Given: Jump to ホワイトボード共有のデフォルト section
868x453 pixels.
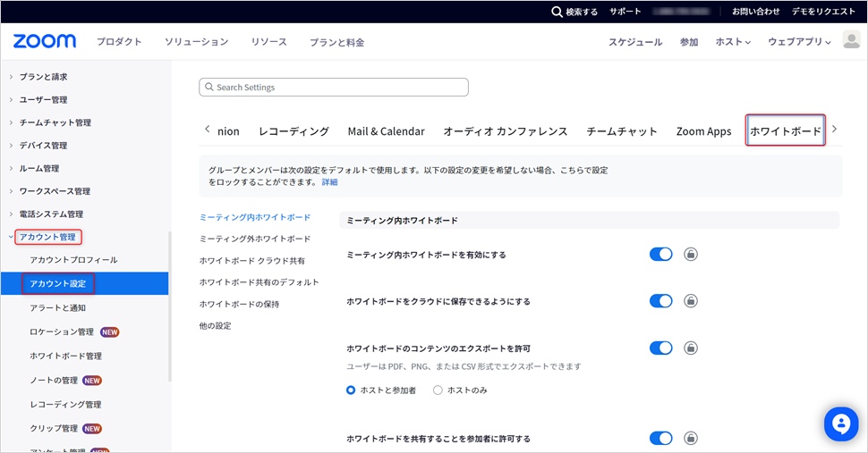Looking at the screenshot, I should [x=260, y=282].
